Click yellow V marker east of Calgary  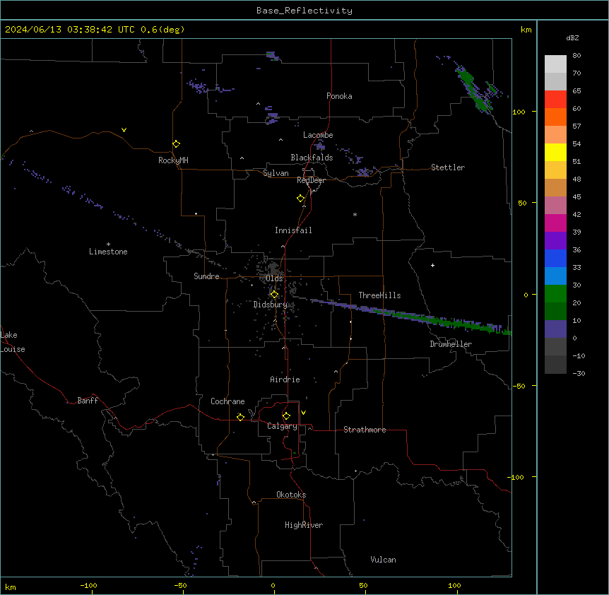point(303,413)
